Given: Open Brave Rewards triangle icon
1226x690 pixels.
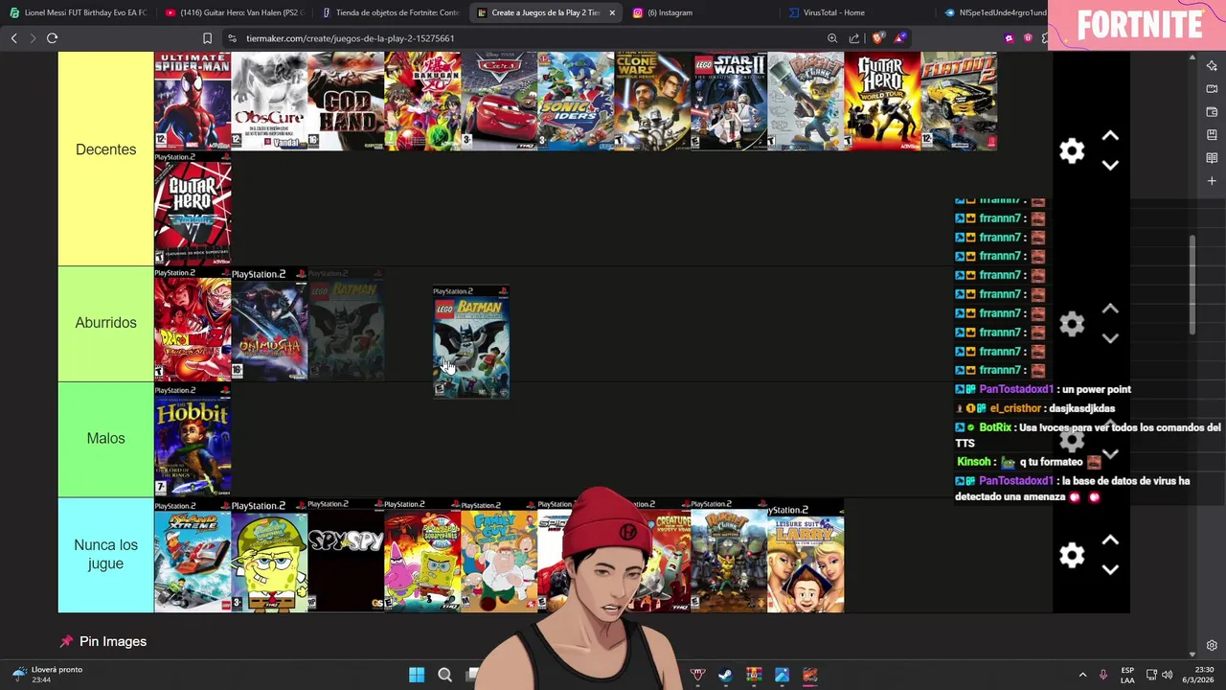Looking at the screenshot, I should (x=899, y=38).
